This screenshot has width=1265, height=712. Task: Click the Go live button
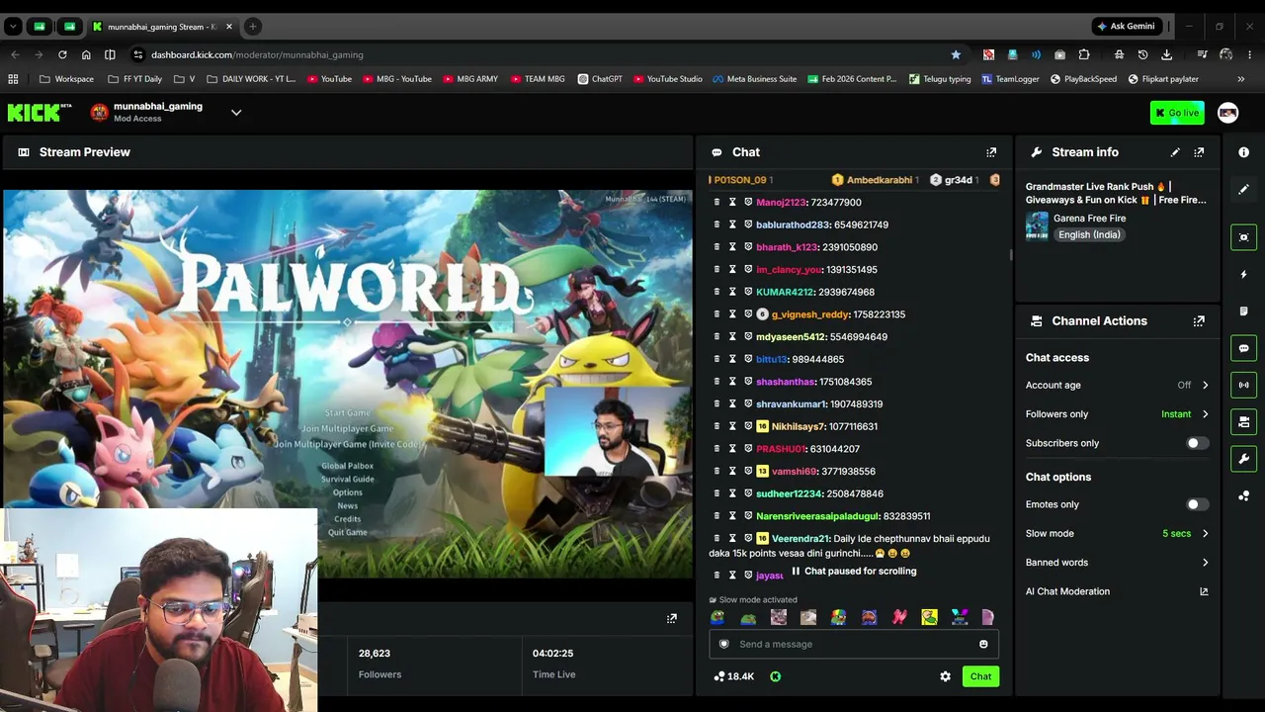click(1176, 113)
